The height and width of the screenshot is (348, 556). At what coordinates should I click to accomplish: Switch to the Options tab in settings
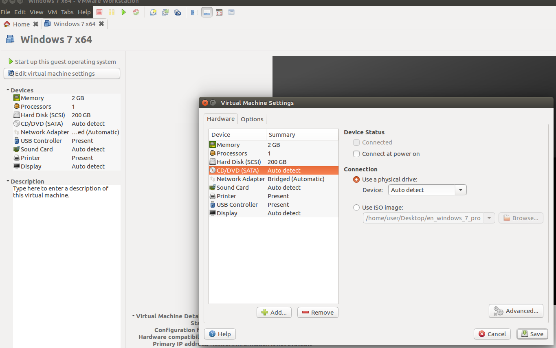[x=252, y=119]
